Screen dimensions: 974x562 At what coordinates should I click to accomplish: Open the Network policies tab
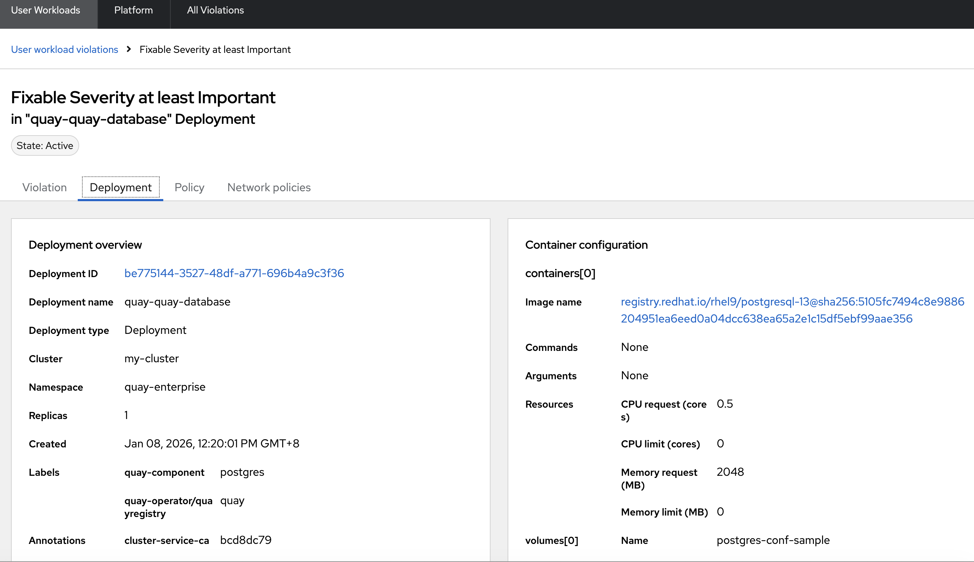(x=269, y=187)
